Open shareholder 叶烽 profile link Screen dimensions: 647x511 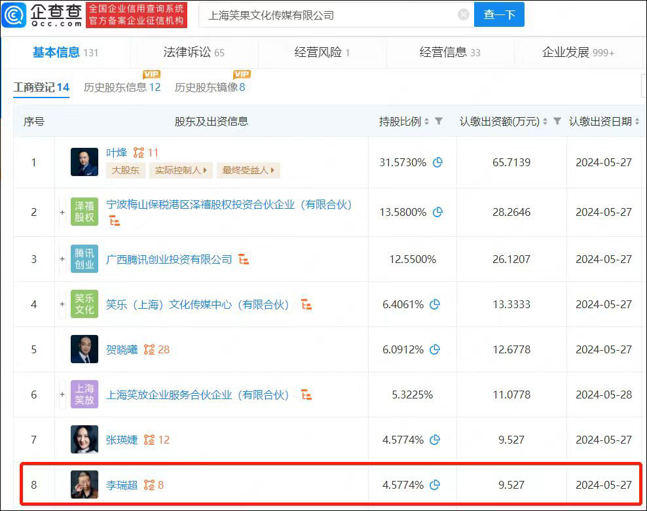pyautogui.click(x=117, y=152)
